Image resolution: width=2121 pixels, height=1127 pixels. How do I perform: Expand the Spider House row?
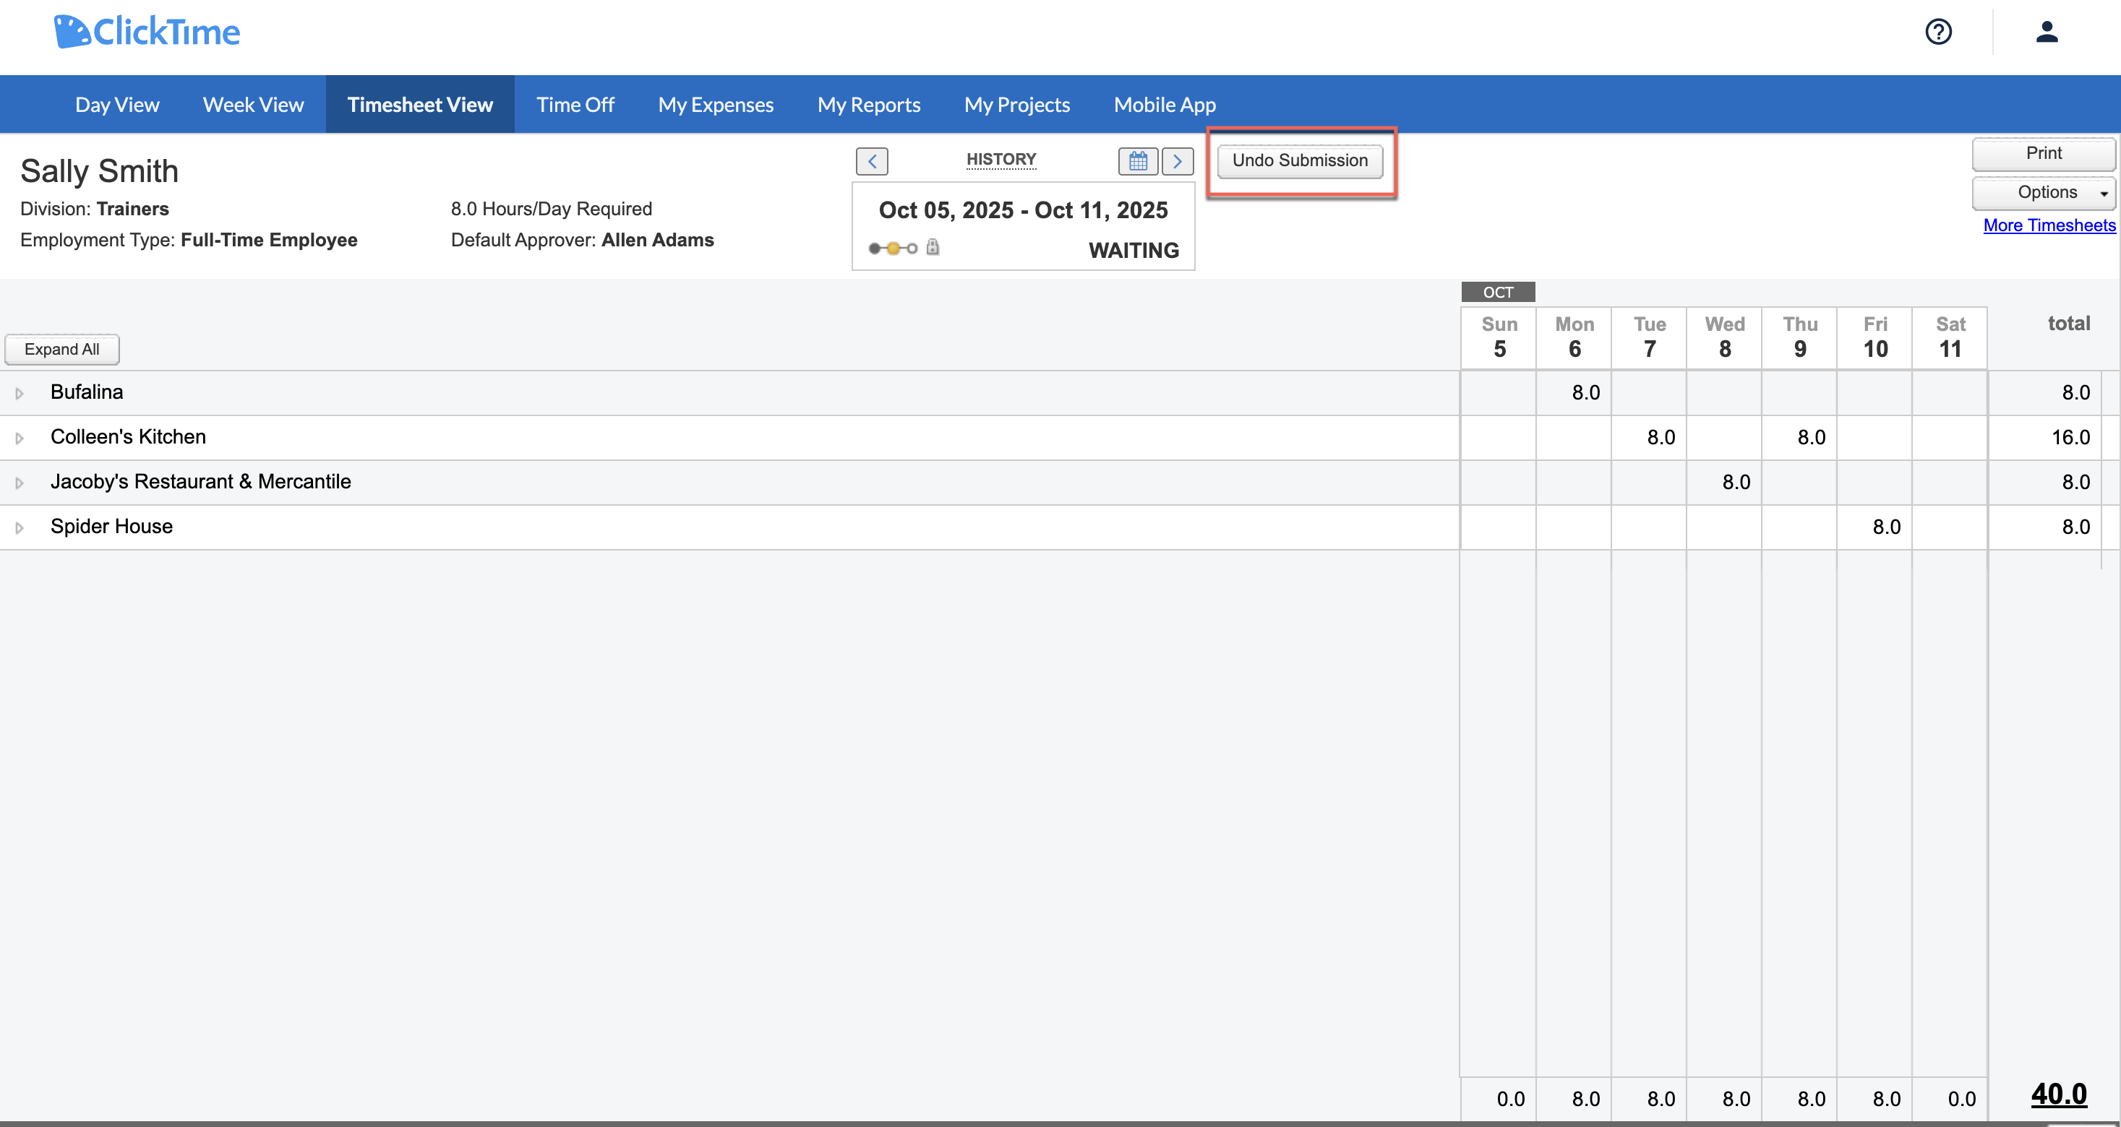click(x=20, y=528)
